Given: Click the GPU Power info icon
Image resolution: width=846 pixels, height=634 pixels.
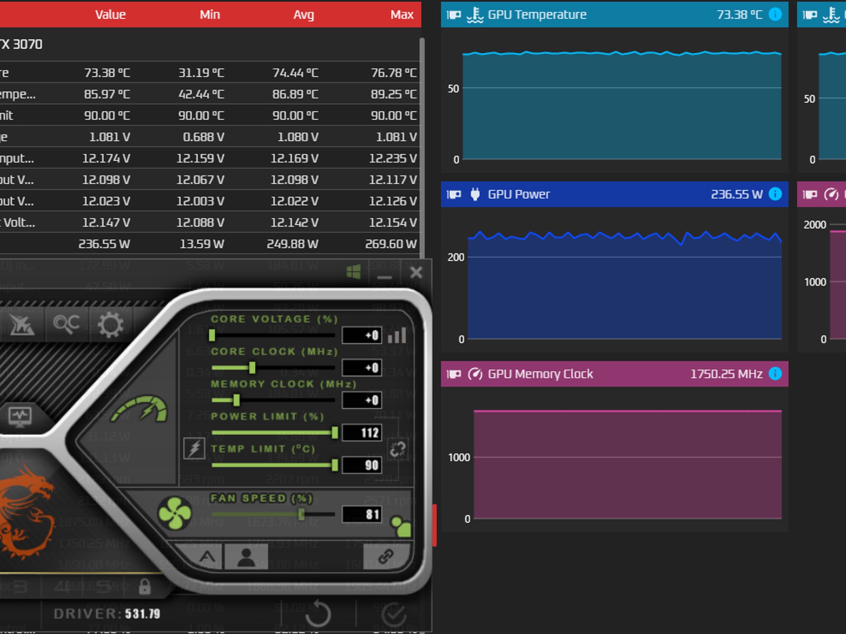Looking at the screenshot, I should point(775,194).
